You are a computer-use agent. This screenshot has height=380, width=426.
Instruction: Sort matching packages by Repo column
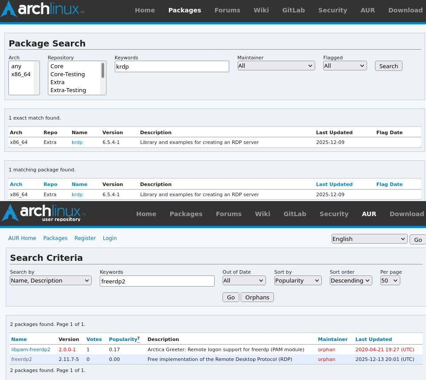[50, 184]
